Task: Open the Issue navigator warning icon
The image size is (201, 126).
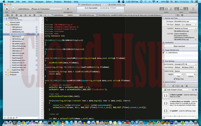Action: tap(21, 15)
